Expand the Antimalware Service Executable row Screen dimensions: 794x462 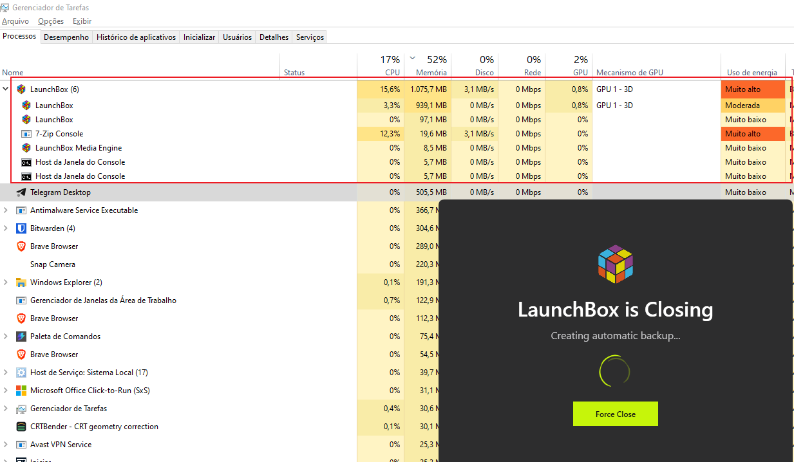6,210
